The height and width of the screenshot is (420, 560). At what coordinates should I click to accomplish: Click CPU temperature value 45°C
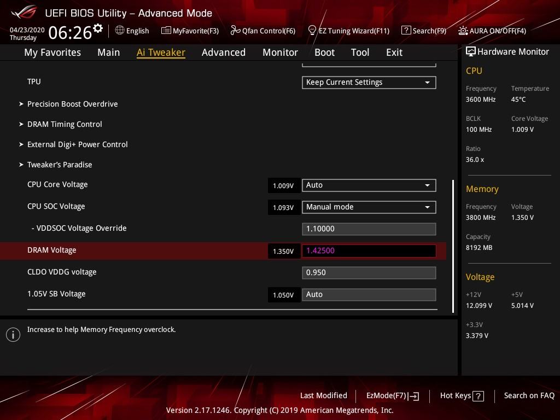click(518, 100)
